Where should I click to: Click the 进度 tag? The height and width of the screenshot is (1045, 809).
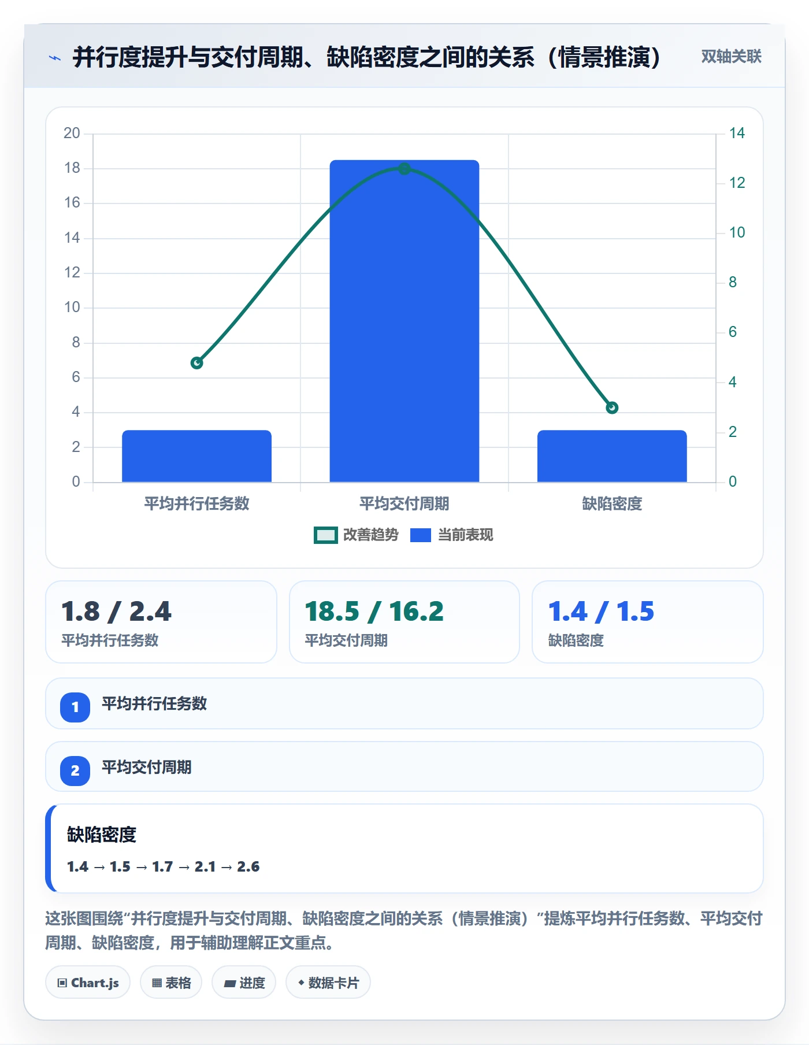click(244, 983)
